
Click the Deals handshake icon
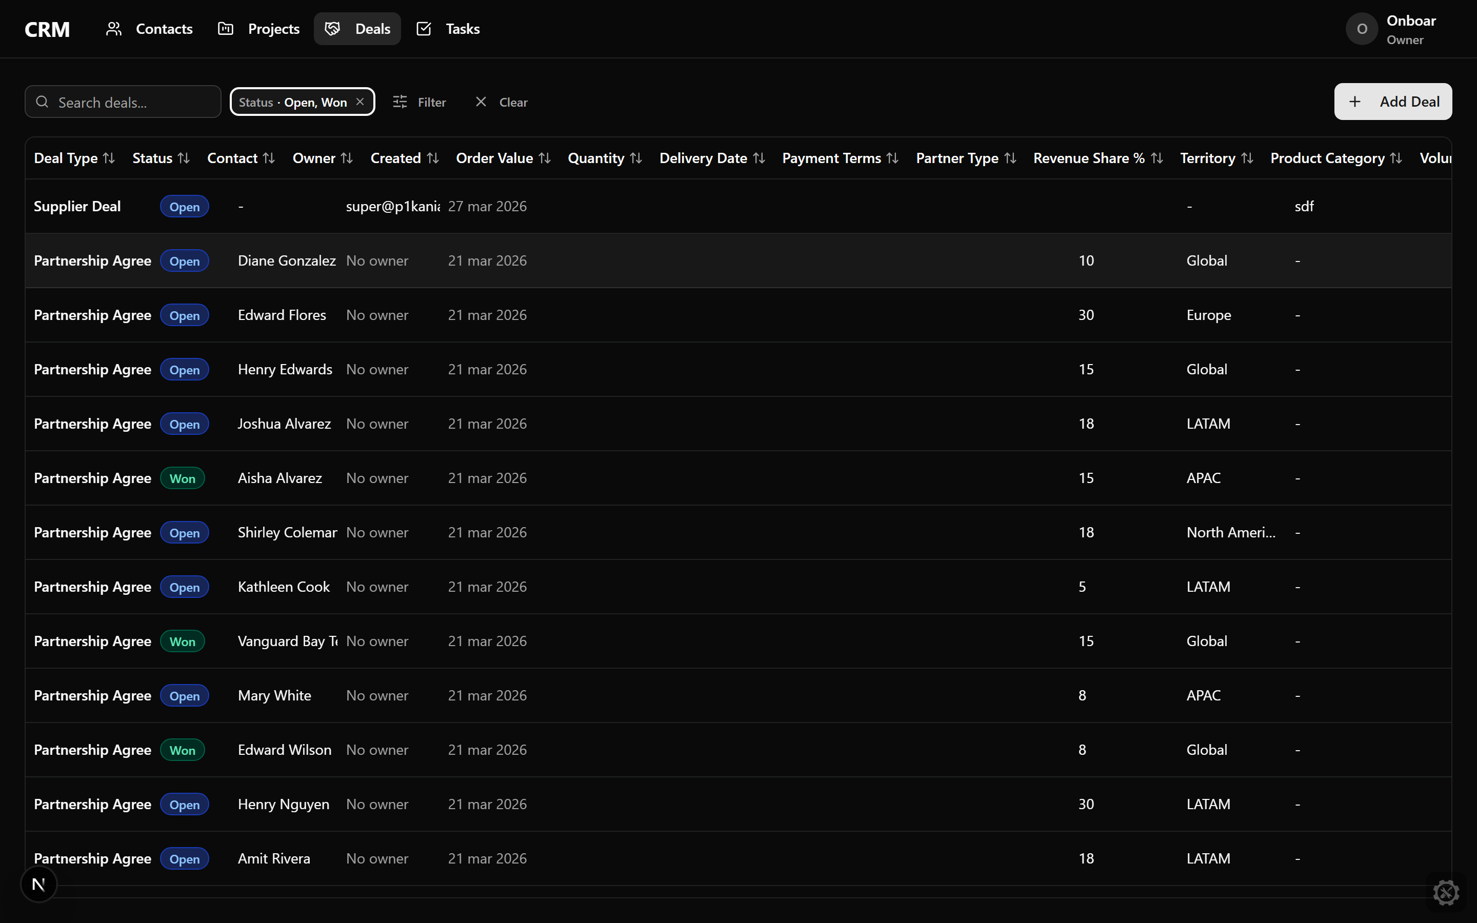tap(332, 29)
